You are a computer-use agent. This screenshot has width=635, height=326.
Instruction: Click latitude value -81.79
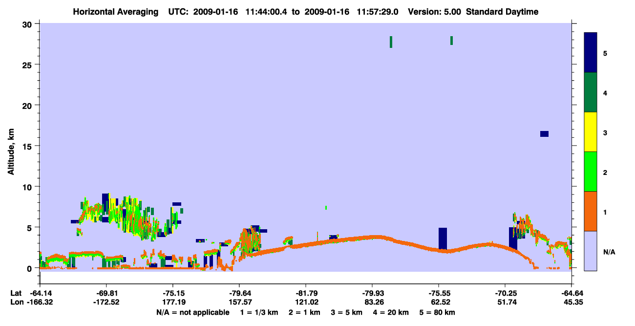(305, 293)
